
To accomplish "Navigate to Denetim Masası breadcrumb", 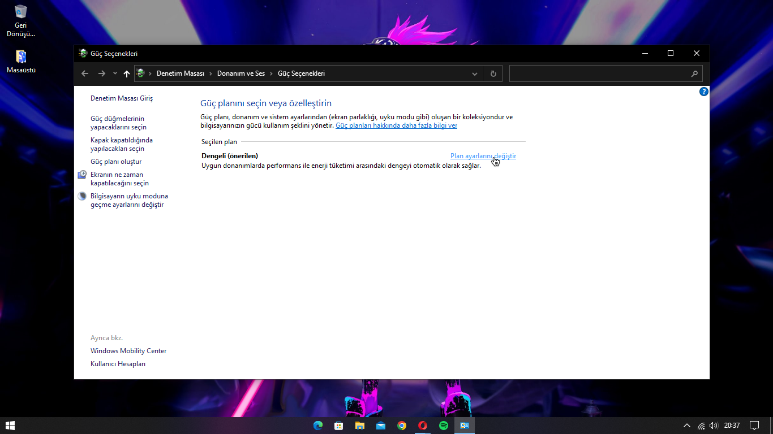I will [x=181, y=73].
